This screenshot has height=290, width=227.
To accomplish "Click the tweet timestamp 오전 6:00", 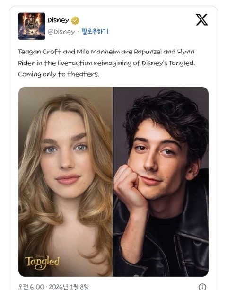I will point(31,287).
